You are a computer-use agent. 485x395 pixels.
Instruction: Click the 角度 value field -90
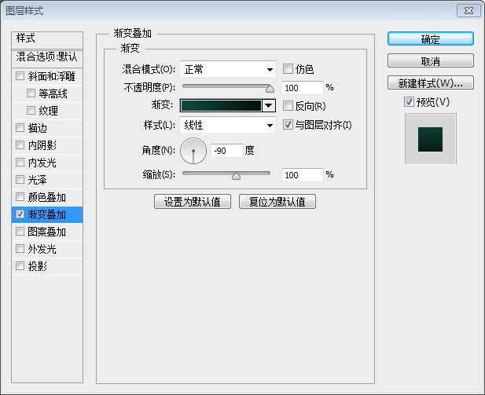227,151
